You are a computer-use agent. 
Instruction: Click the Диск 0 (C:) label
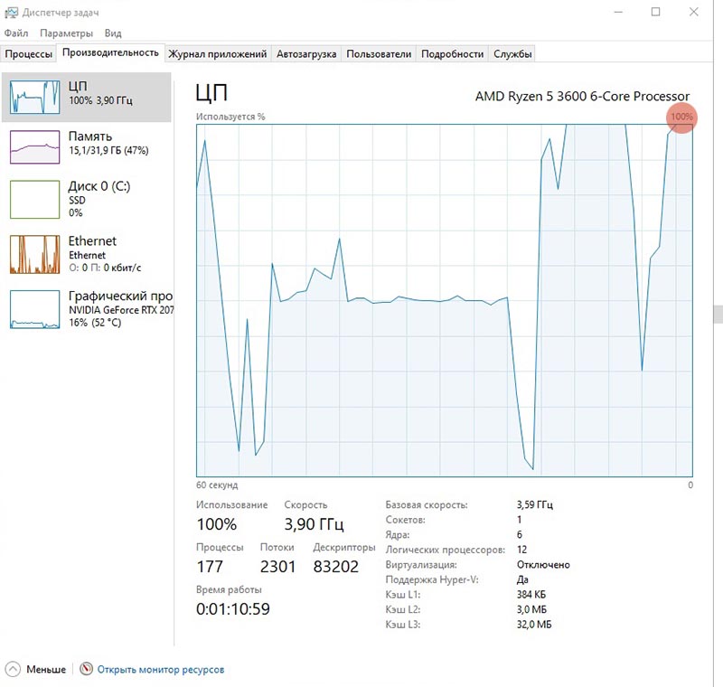pyautogui.click(x=99, y=186)
